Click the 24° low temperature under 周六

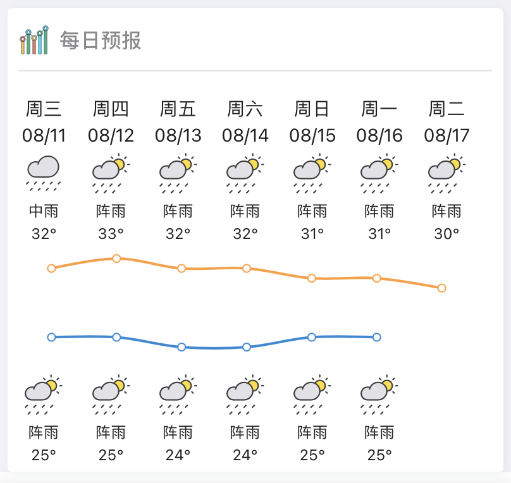(x=245, y=455)
